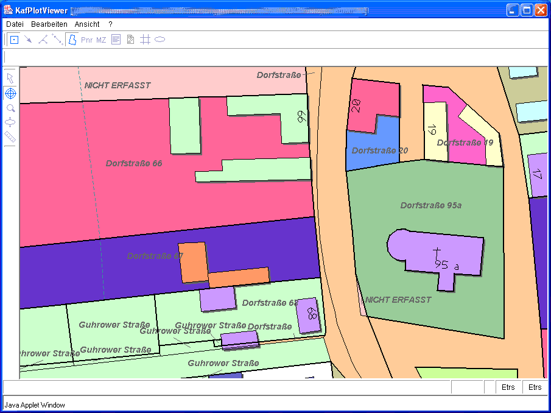Select the arrow pointer tool in sidebar

point(10,78)
